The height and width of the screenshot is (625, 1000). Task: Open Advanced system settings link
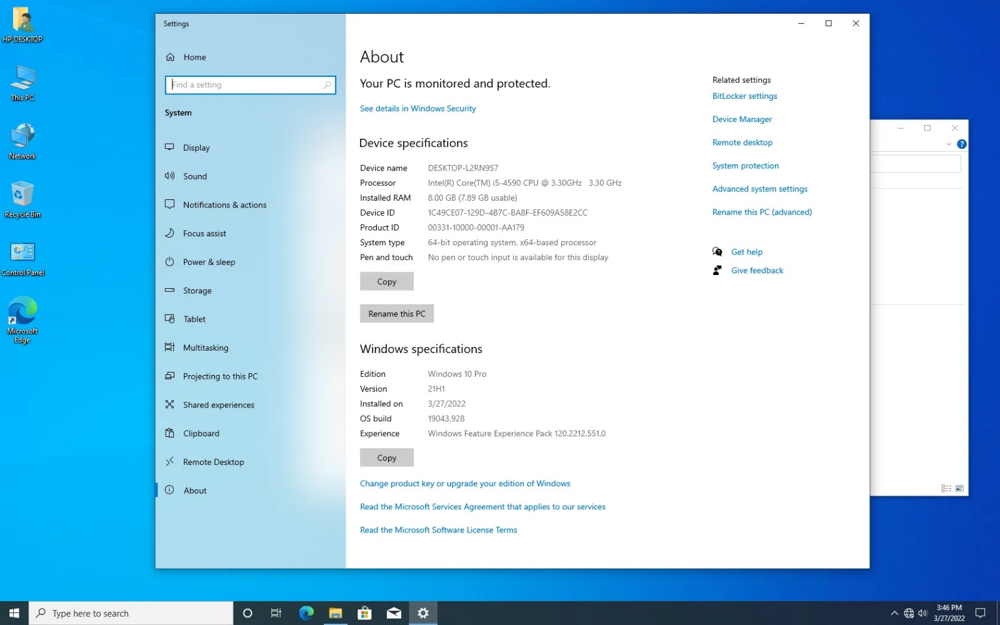point(760,188)
